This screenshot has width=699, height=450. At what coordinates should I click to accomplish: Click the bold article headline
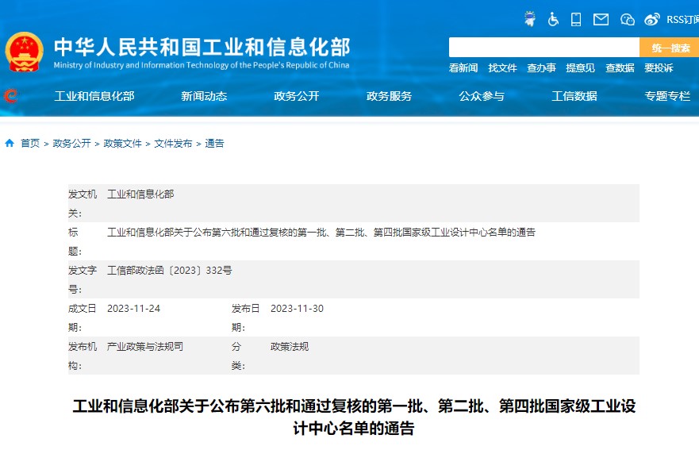coord(354,417)
